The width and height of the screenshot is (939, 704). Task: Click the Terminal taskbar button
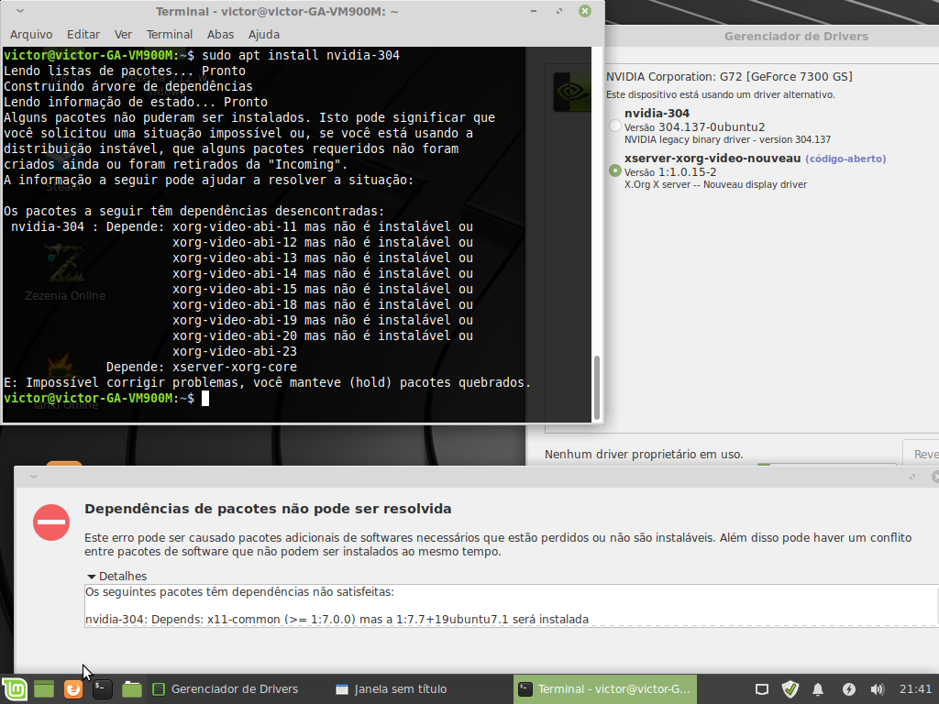pos(605,689)
